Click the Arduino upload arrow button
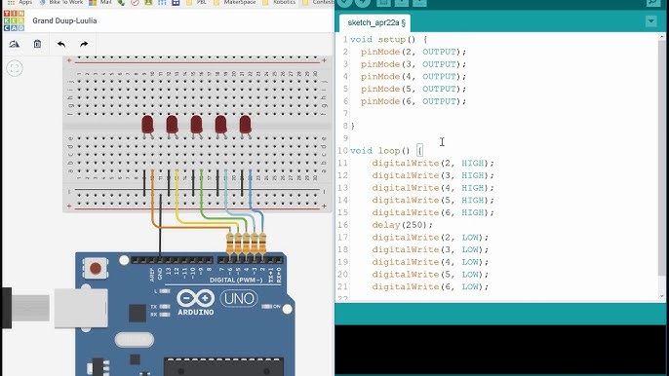Viewport: 669px width, 376px height. (x=363, y=2)
